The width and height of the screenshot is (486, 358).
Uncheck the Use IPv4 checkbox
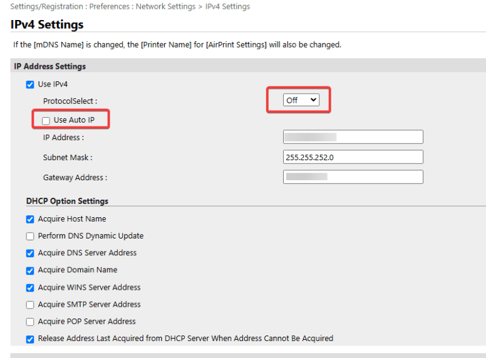point(30,84)
